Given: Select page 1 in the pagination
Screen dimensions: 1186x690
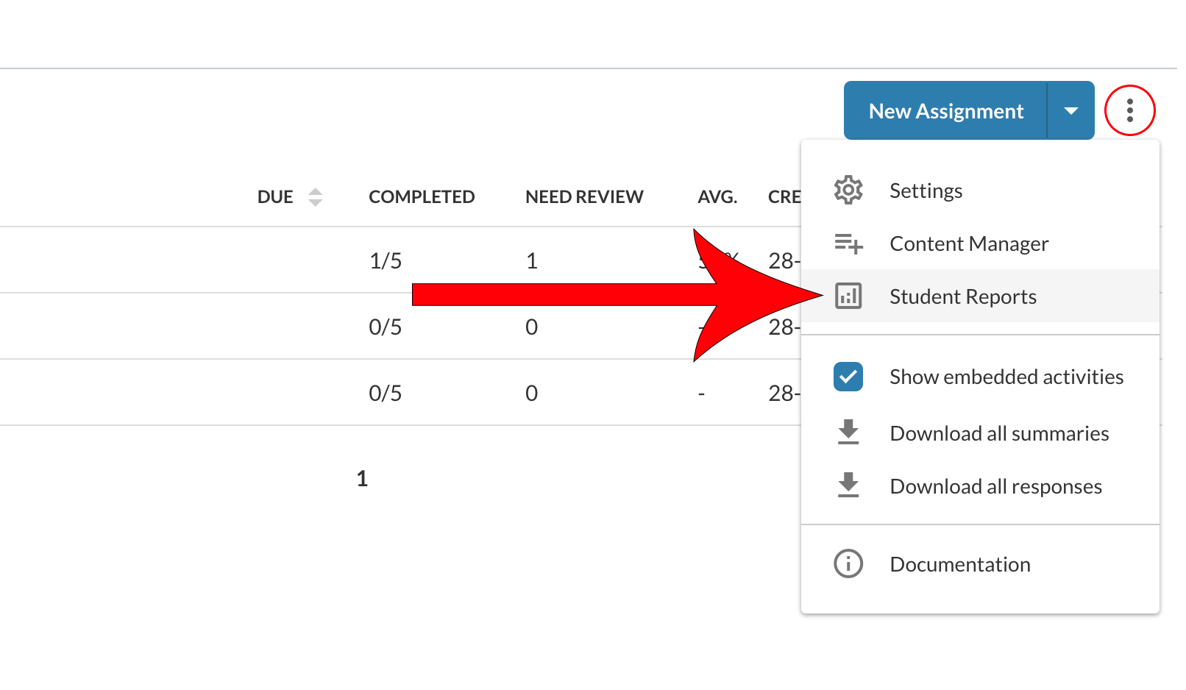Looking at the screenshot, I should tap(361, 478).
